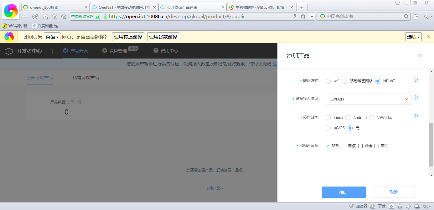Click 使用谷歌翻译 button
The image size is (434, 210).
[x=163, y=37]
